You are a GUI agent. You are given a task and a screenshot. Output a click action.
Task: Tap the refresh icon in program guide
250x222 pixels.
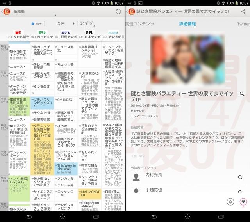[x=118, y=12]
